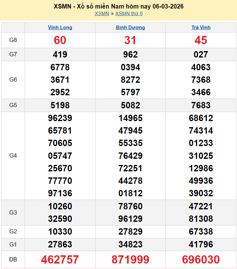Click the G1 number 41796

click(x=201, y=244)
